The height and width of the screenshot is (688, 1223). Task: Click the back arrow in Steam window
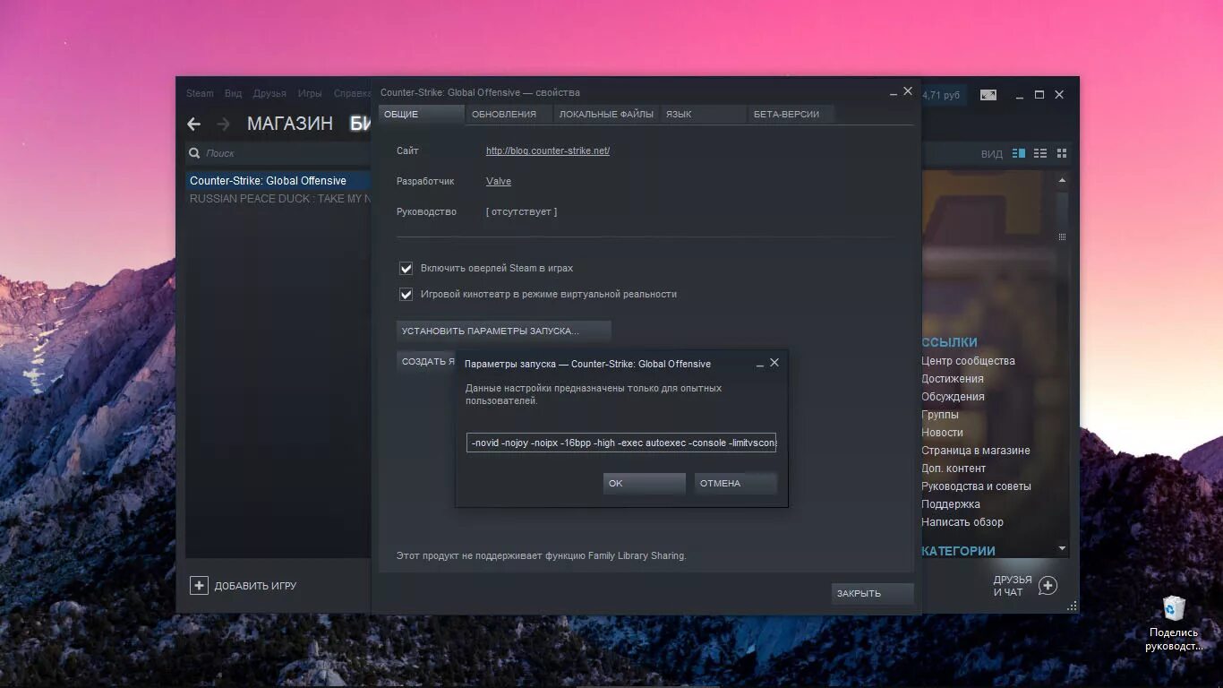coord(193,125)
